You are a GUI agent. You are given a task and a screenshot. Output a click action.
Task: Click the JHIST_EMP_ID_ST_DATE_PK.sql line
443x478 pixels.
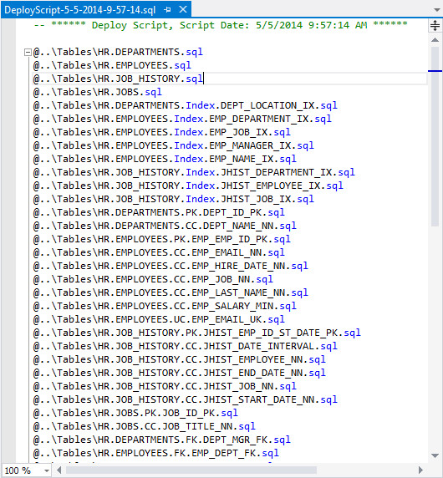coord(197,333)
